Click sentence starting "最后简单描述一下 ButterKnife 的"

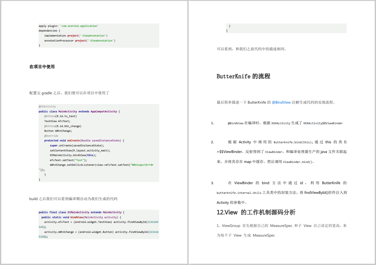(276, 102)
